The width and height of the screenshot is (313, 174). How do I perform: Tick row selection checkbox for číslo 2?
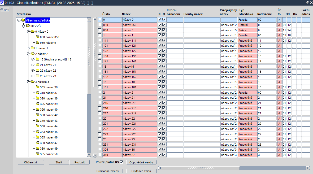[x=100, y=92]
